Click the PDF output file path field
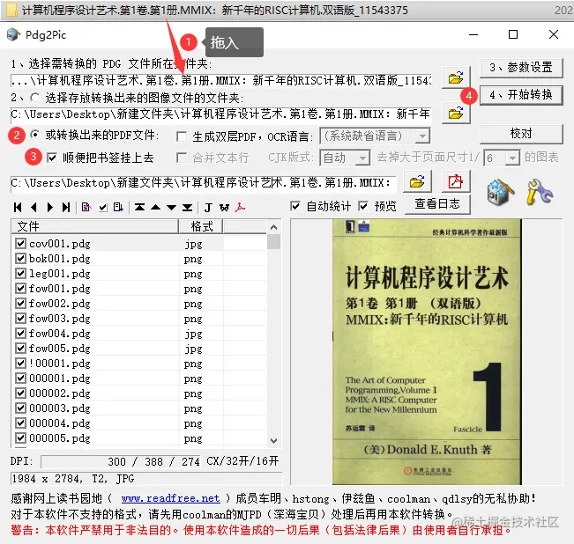Viewport: 574px width, 544px height. (x=204, y=182)
